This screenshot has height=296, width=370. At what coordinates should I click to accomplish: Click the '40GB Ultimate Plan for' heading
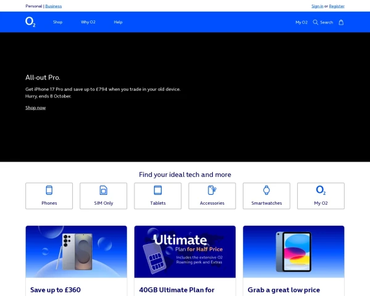(177, 290)
